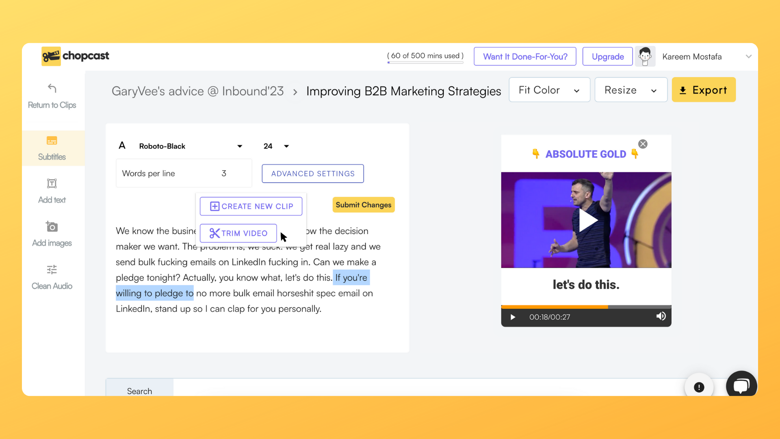
Task: Toggle the font size stepper to 24
Action: point(275,146)
